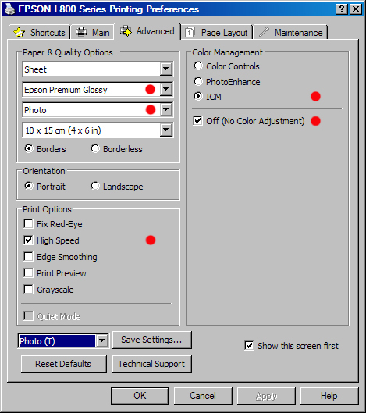Click the printer icon on Main tab

point(81,32)
